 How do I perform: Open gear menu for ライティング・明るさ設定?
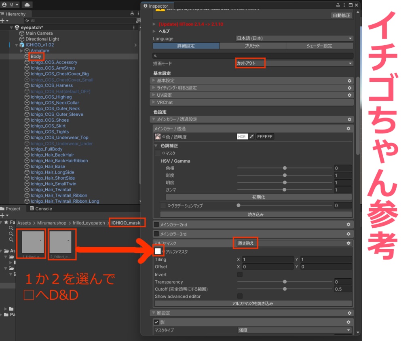pos(350,88)
